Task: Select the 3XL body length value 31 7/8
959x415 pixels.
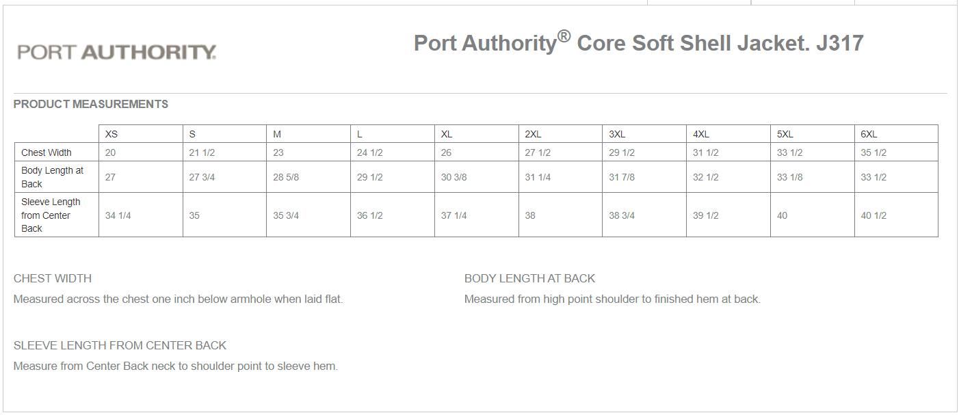Action: pos(622,177)
